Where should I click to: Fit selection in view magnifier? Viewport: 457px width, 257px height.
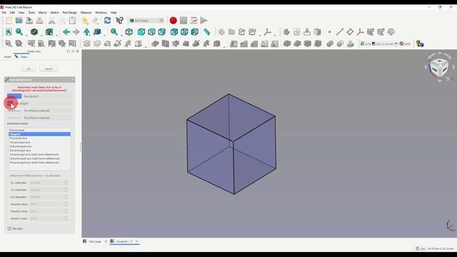coord(19,31)
